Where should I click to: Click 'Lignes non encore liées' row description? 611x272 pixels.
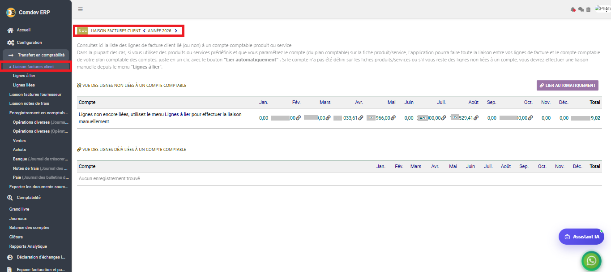point(160,118)
